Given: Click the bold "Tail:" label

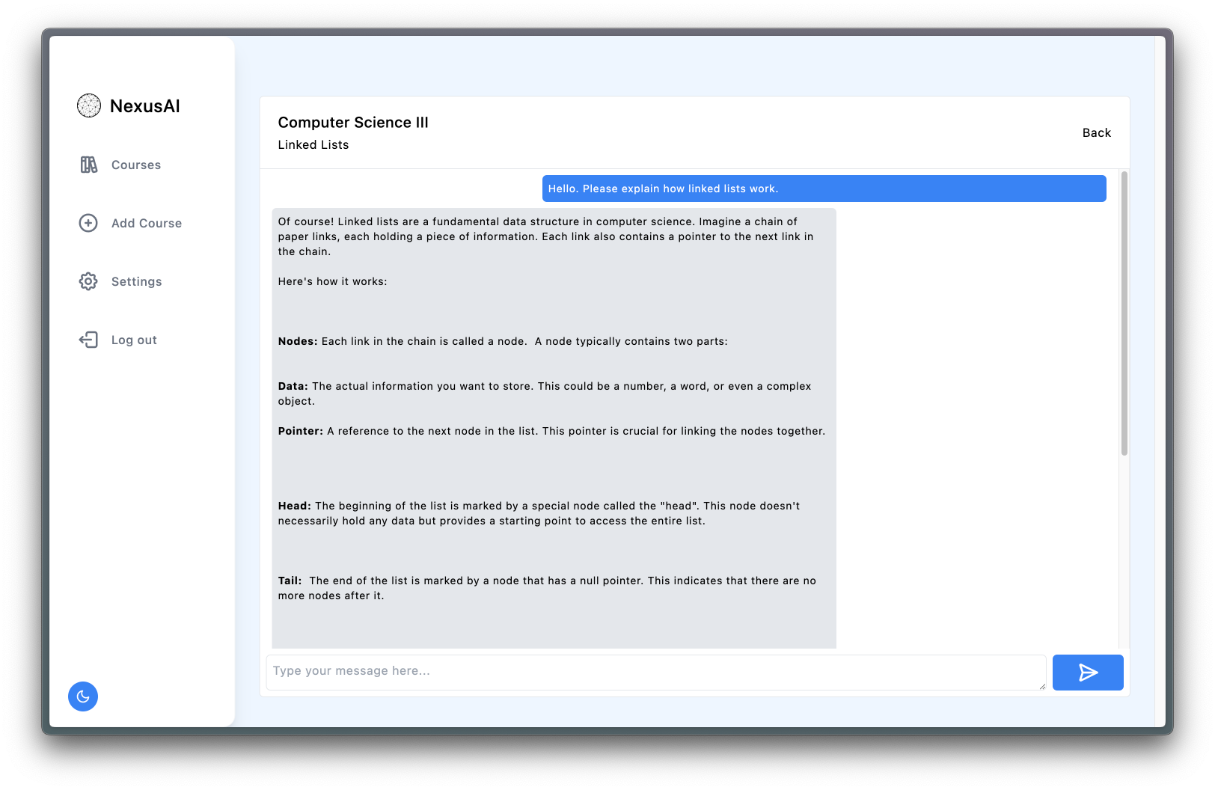Looking at the screenshot, I should coord(290,581).
